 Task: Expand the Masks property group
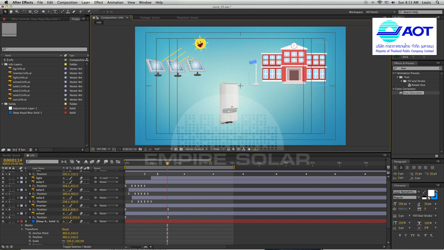tap(22, 226)
